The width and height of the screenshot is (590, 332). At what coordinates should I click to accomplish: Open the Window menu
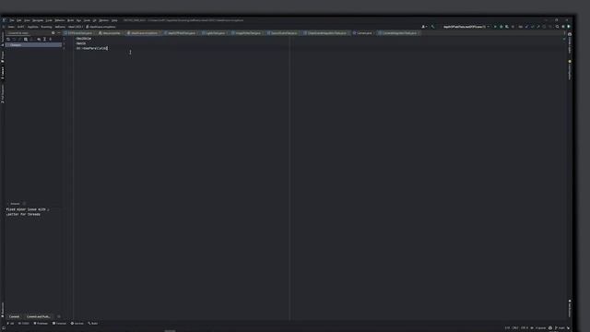[x=103, y=20]
